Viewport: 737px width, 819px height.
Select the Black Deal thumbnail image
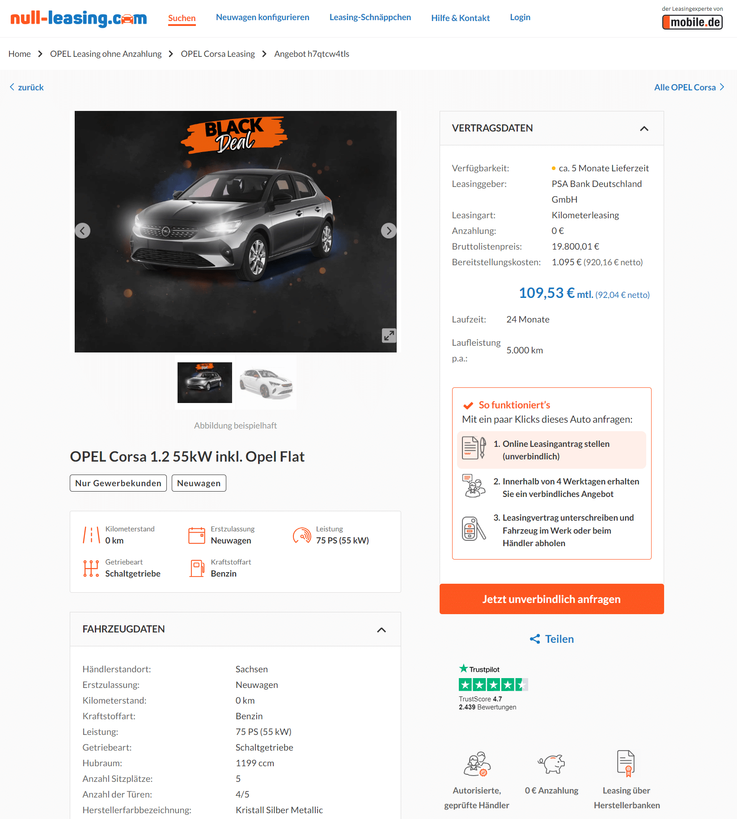click(205, 383)
